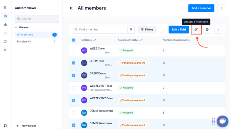
Task: Click Assigned badge for DEMO Weezevent
Action: 127,112
